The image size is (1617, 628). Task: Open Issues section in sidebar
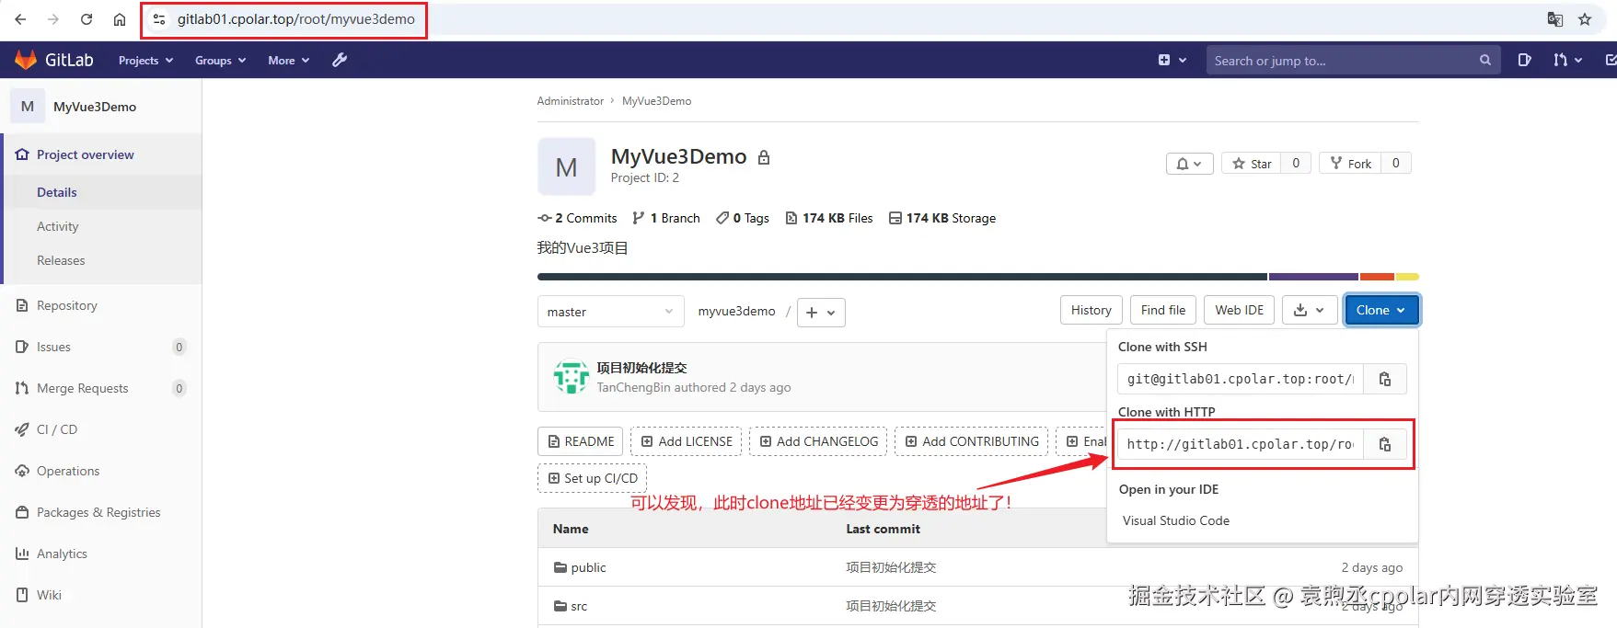coord(100,347)
